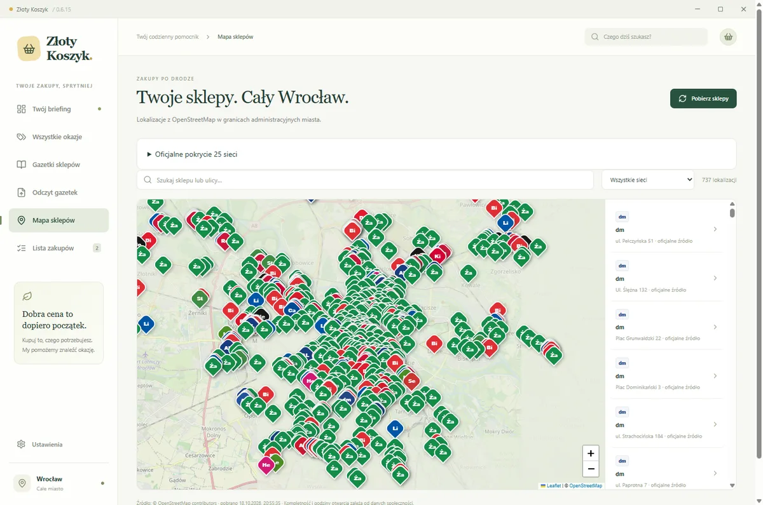Viewport: 763px width, 505px height.
Task: Select the red Ki marker on the map
Action: click(437, 256)
